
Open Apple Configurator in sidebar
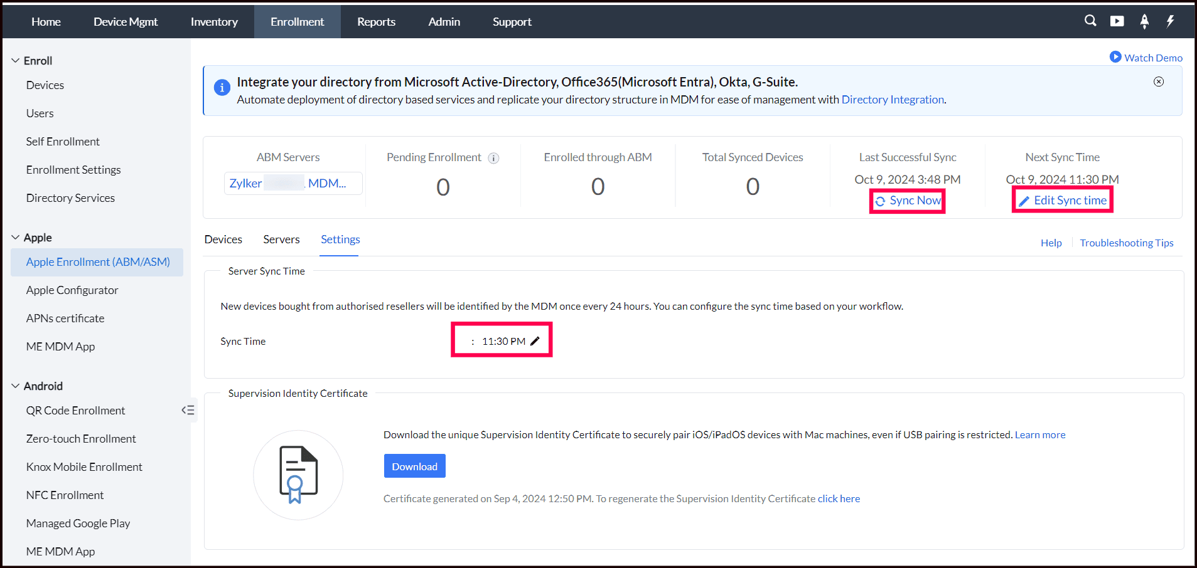[x=72, y=290]
